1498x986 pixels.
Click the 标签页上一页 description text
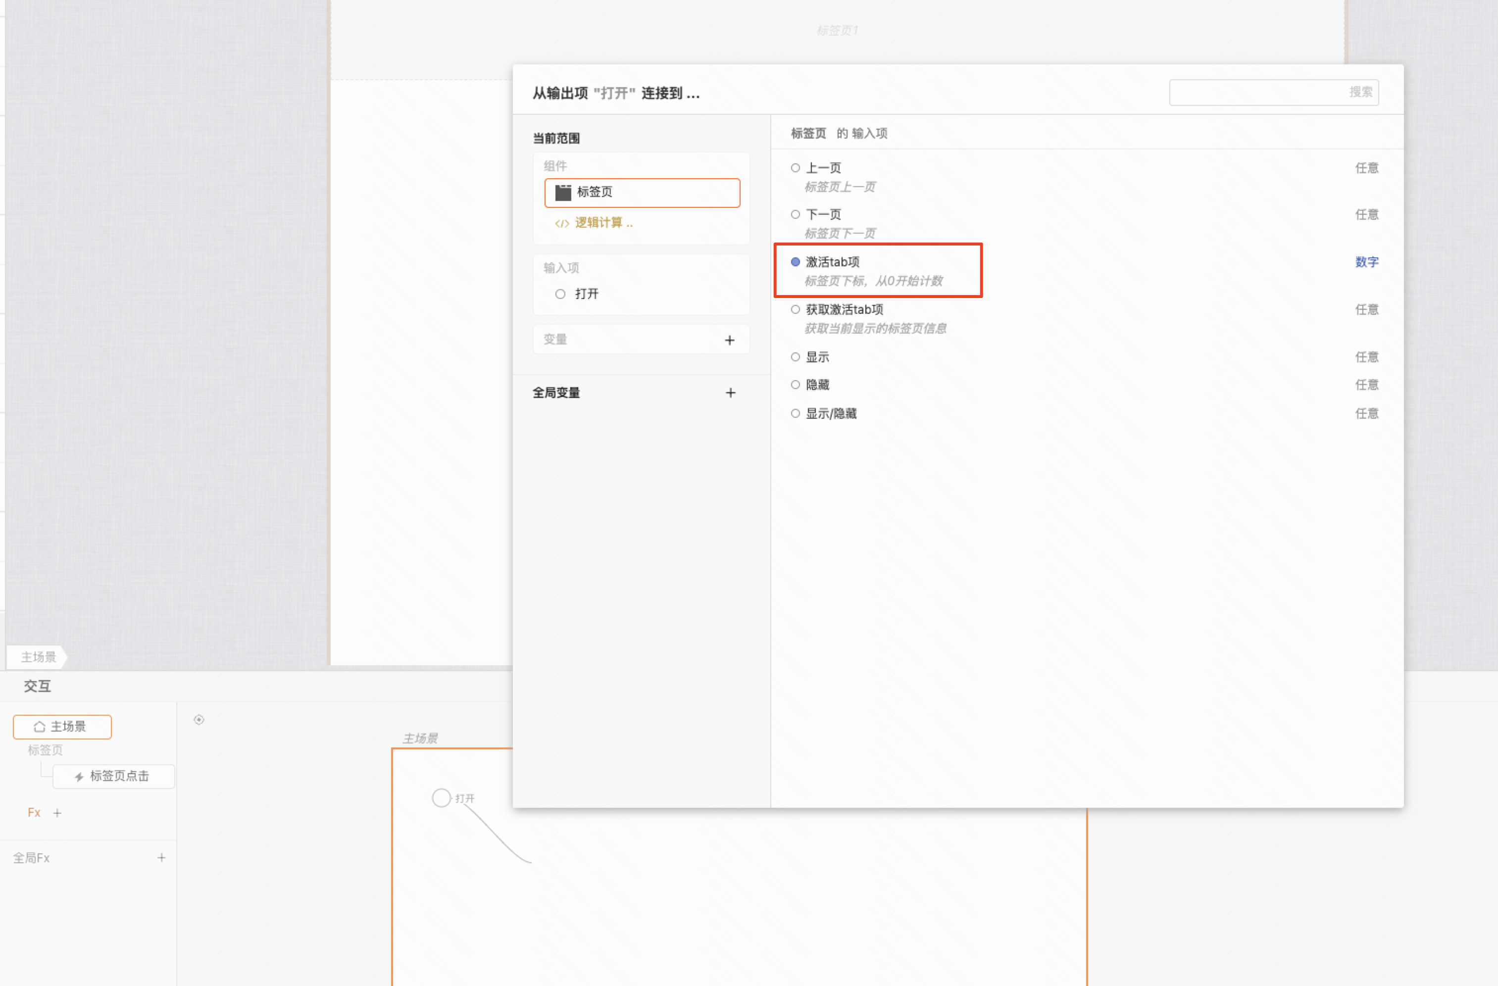click(x=840, y=187)
